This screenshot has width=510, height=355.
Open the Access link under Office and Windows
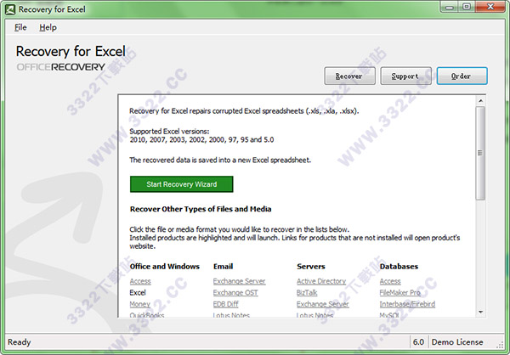click(140, 281)
